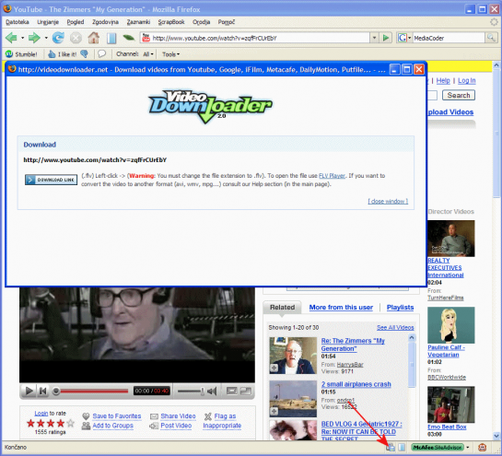
Task: Click the thumbs-up I like it! button
Action: click(62, 54)
